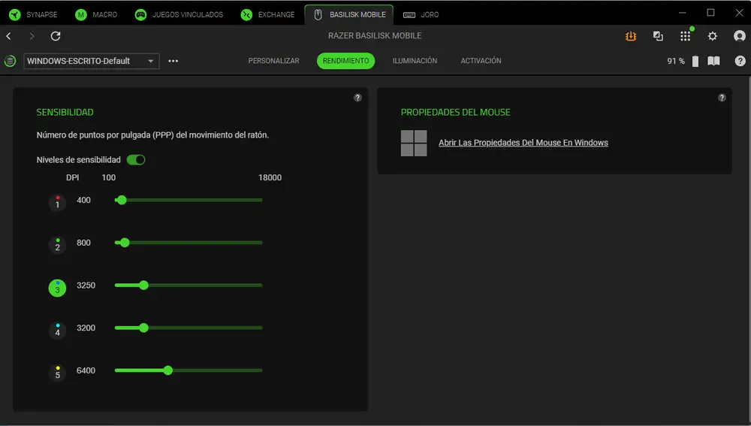This screenshot has height=426, width=751.
Task: Click the forward navigation arrow
Action: [32, 36]
